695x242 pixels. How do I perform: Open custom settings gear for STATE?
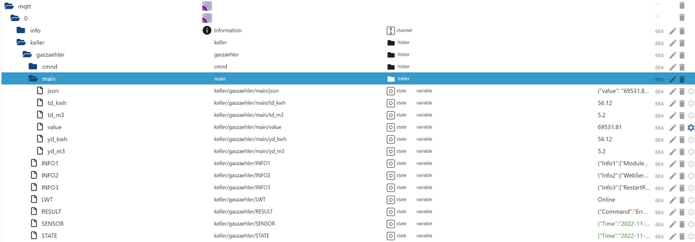pos(690,236)
